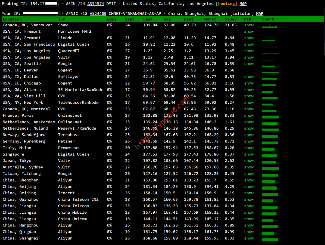The width and height of the screenshot is (325, 245).
Task: Select the 124.78 worst value for Shaw
Action: pos(212,25)
